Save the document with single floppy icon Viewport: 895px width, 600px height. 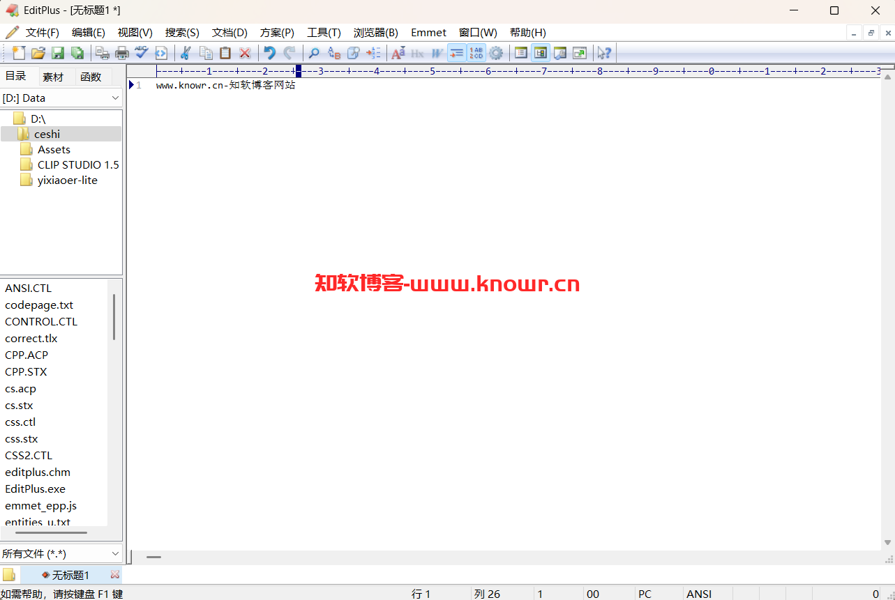pos(58,53)
